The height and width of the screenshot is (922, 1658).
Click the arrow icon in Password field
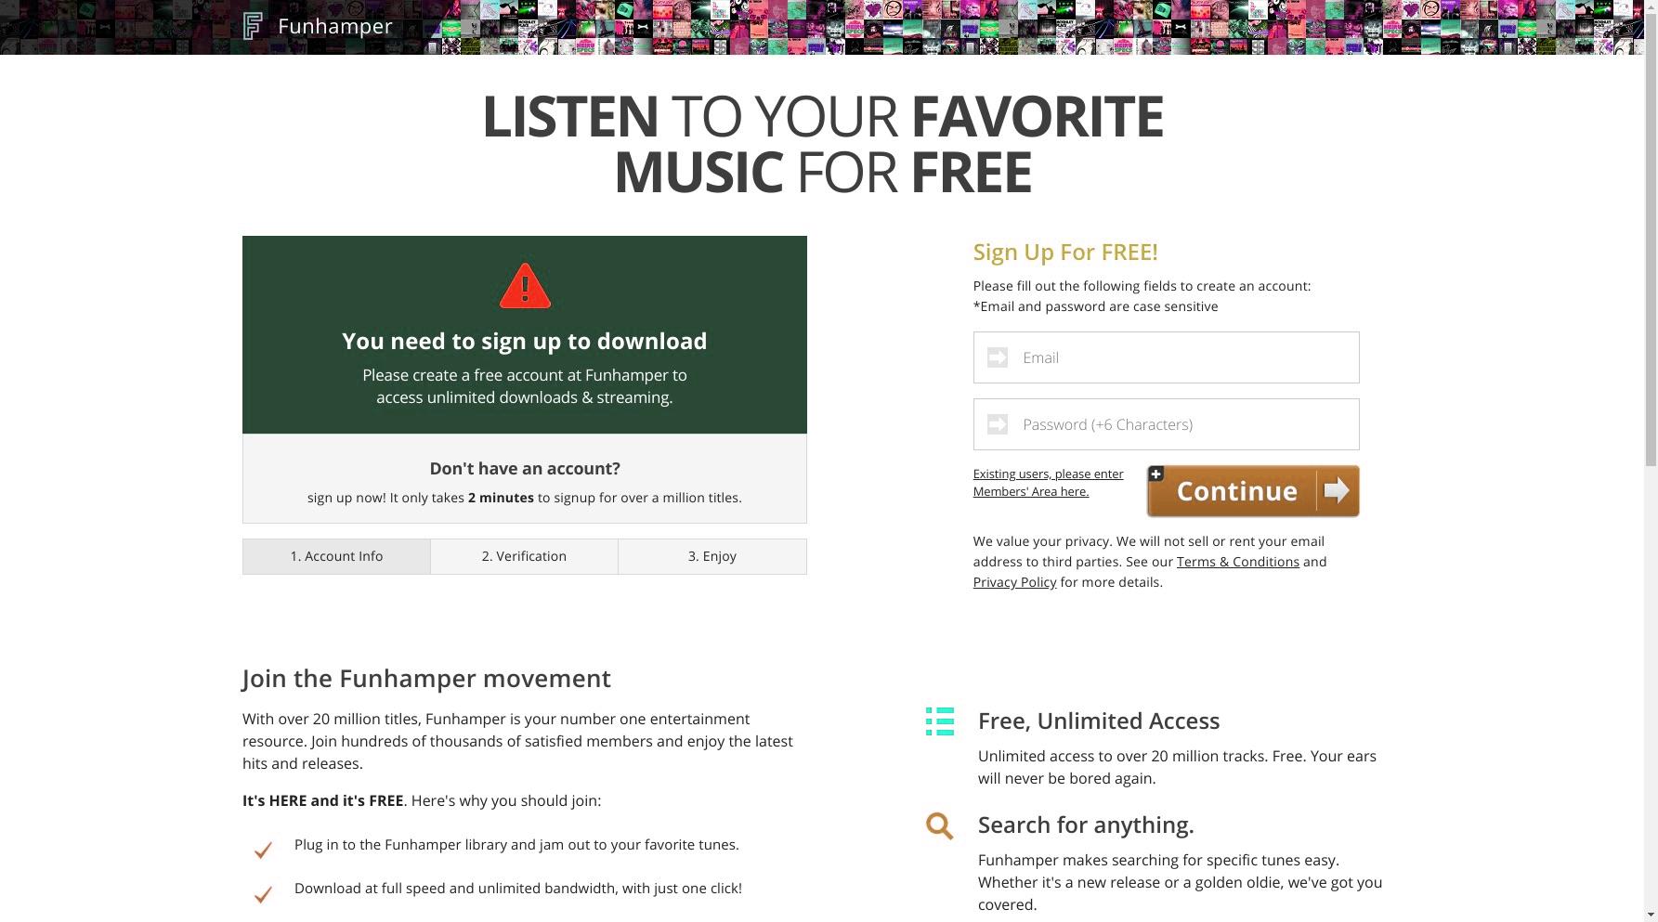tap(998, 424)
